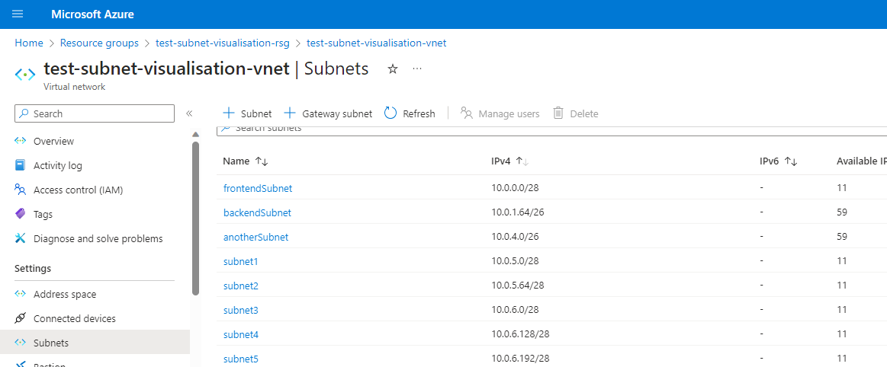887x367 pixels.
Task: Open the subnet2 link
Action: (241, 286)
